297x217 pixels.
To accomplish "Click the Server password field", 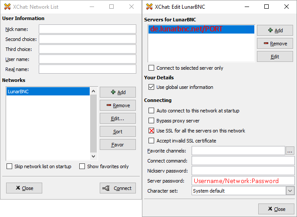I will [x=243, y=181].
